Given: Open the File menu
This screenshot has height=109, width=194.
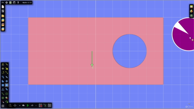Looking at the screenshot, I should (x=3, y=3).
